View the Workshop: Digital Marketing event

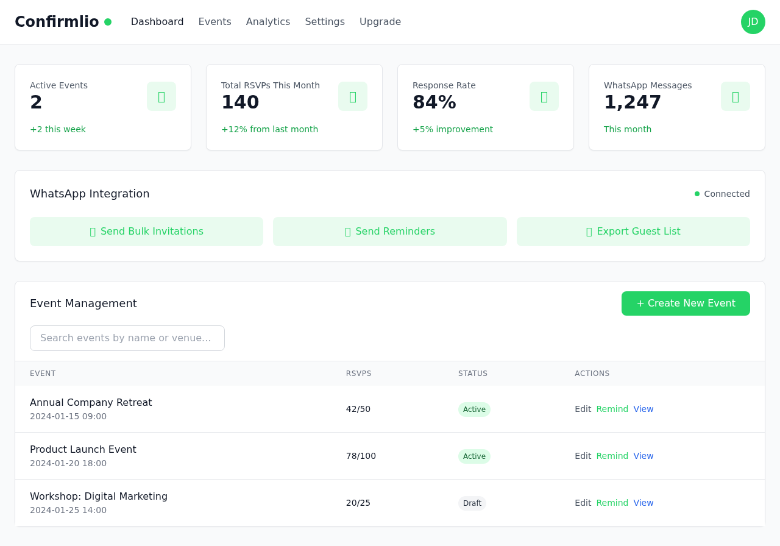coord(643,503)
